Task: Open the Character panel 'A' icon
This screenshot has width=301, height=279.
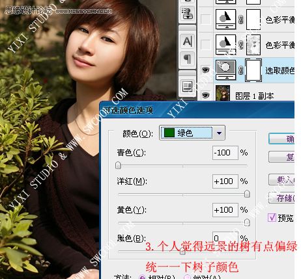Action: tap(187, 42)
